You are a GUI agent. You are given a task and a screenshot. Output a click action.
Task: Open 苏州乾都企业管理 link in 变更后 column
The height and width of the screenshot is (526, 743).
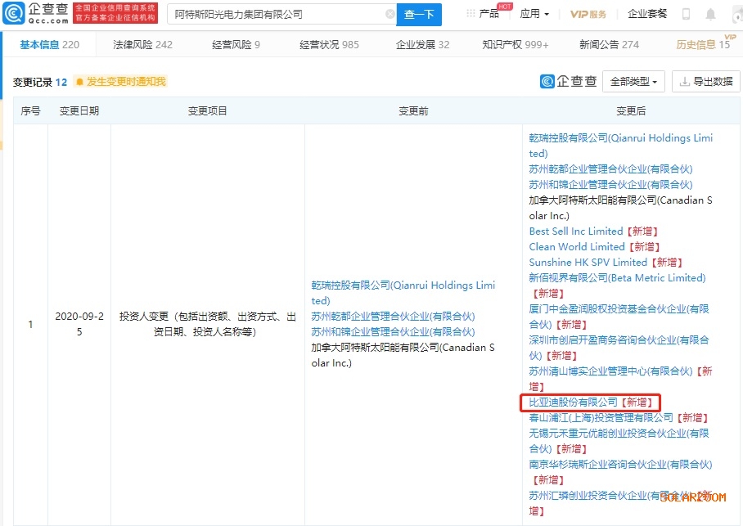(x=610, y=169)
